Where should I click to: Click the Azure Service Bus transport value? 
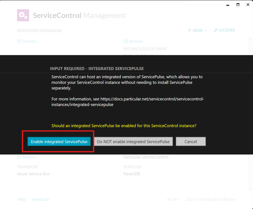[33, 174]
